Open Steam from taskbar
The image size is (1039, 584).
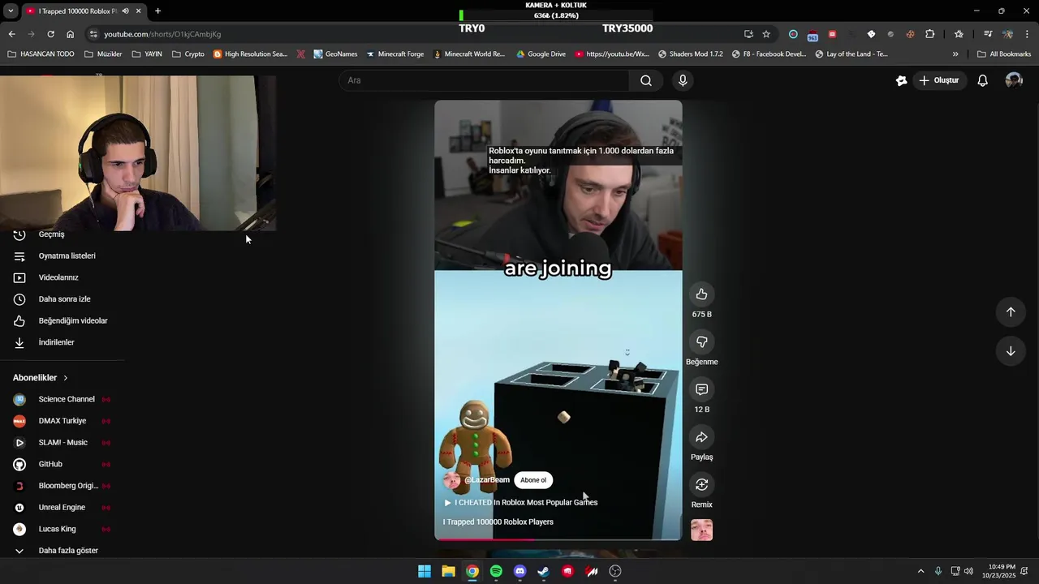[544, 572]
